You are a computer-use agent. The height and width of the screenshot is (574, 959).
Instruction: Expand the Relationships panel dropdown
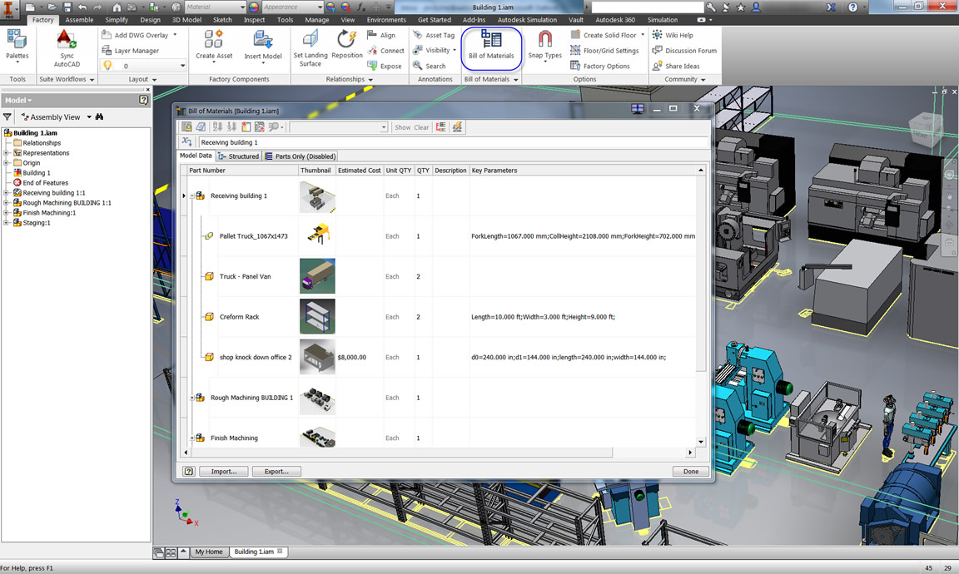pos(370,80)
